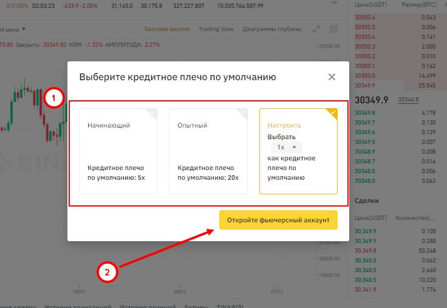Screen dimensions: 447x308
Task: Click order book bid price 30349.8
Action: 364,113
